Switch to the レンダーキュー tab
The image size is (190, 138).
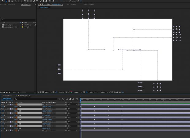coord(7,96)
